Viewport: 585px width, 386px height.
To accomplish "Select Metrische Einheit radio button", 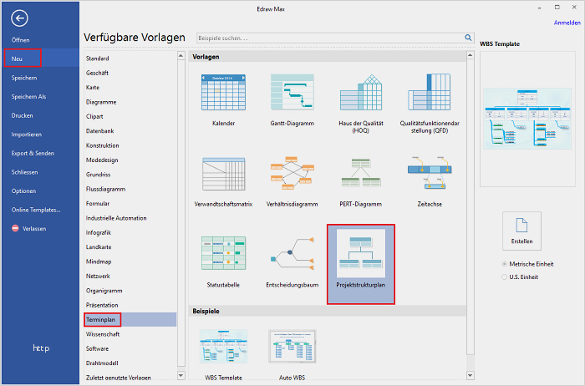I will click(x=504, y=264).
